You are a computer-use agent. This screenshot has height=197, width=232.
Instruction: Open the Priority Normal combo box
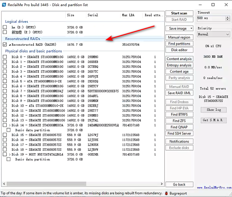(213, 34)
